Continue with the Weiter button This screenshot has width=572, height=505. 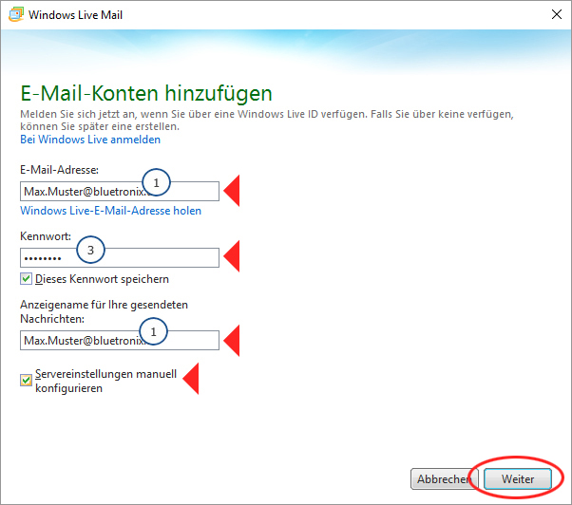click(x=518, y=479)
